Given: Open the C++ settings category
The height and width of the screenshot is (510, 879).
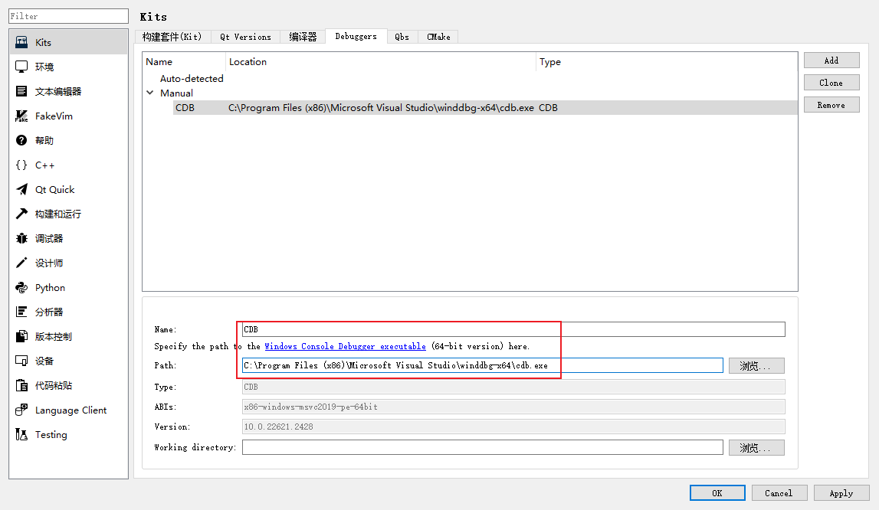Looking at the screenshot, I should (42, 165).
